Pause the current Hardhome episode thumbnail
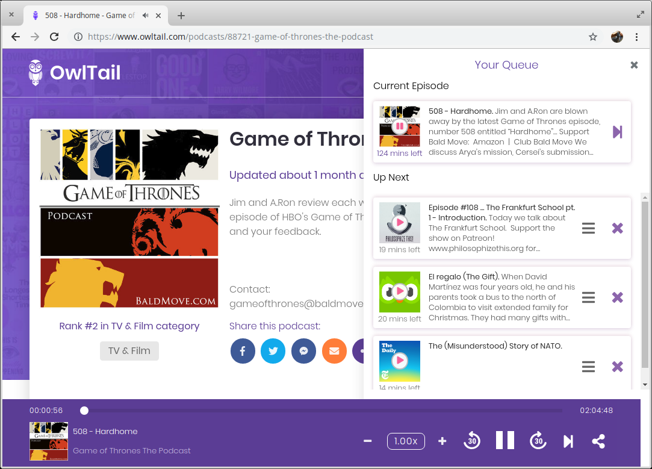This screenshot has width=652, height=469. [400, 126]
